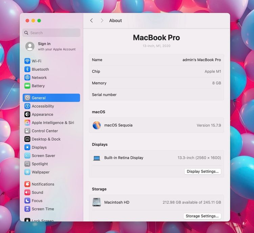Open Screen Saver settings
254x233 pixels.
coord(51,156)
